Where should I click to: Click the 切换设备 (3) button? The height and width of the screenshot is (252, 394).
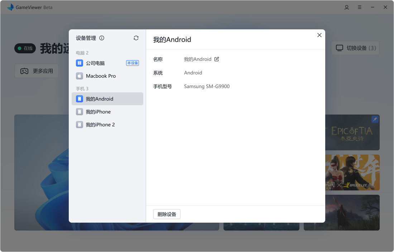click(355, 48)
